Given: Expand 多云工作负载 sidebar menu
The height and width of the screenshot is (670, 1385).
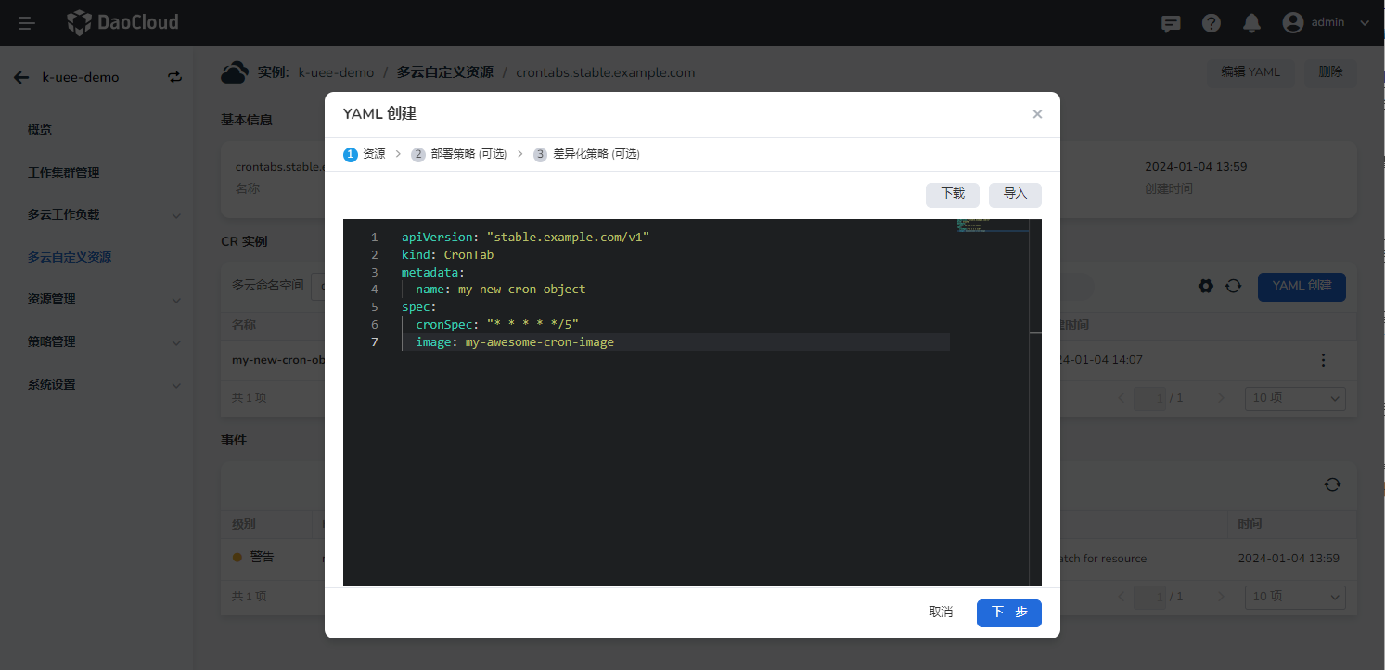Looking at the screenshot, I should click(104, 214).
